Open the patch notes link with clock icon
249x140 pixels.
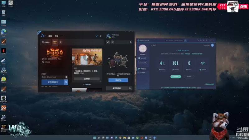tap(46, 62)
